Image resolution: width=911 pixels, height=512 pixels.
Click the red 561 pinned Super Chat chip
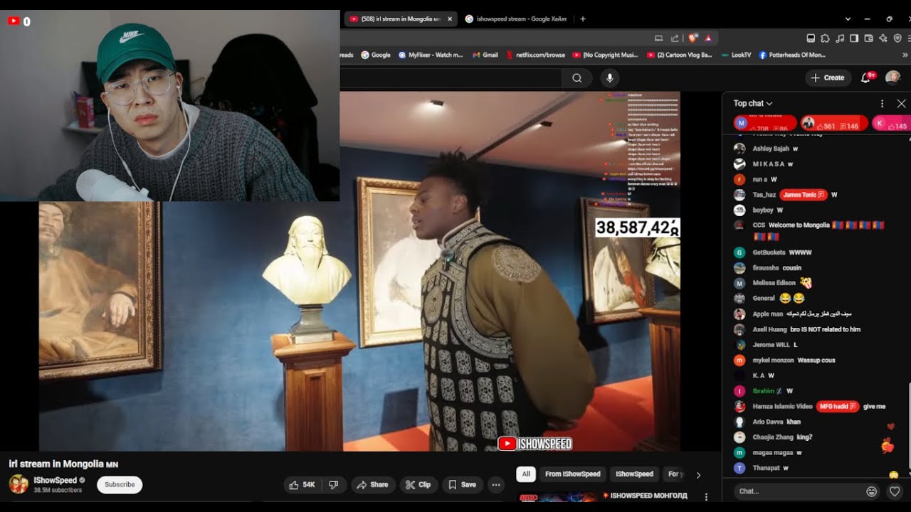tap(834, 124)
